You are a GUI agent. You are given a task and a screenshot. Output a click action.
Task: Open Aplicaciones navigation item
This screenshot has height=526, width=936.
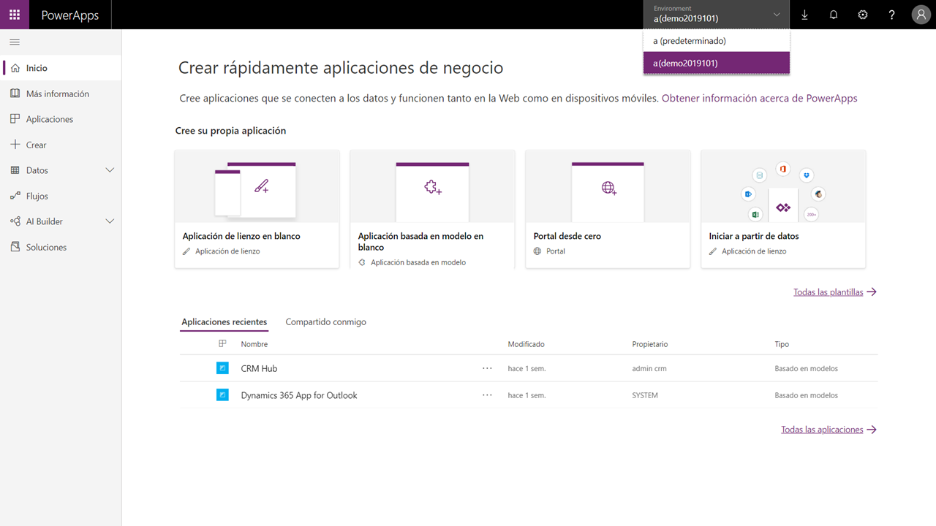tap(61, 119)
